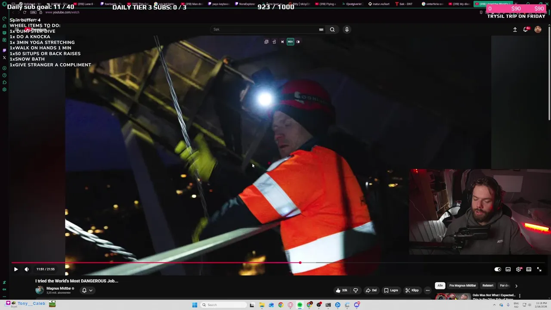The height and width of the screenshot is (310, 551).
Task: Switch to the NoraExplorer browser tab
Action: [x=245, y=4]
